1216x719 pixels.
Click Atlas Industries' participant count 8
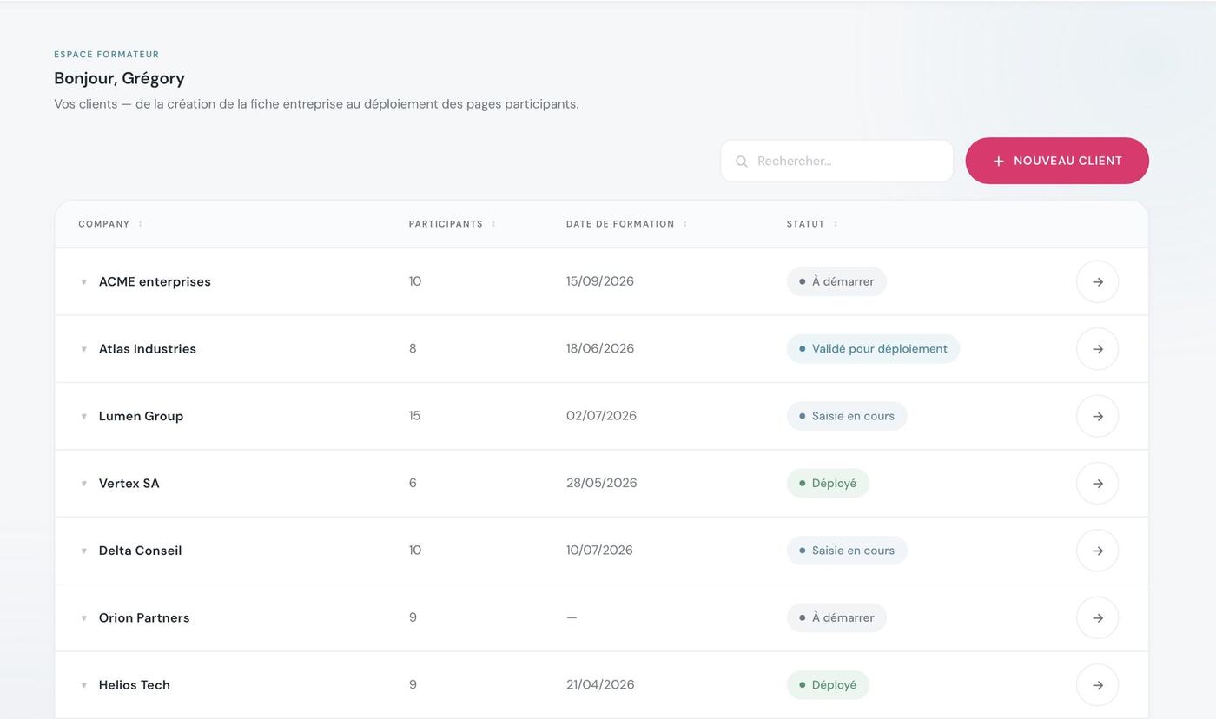point(413,349)
